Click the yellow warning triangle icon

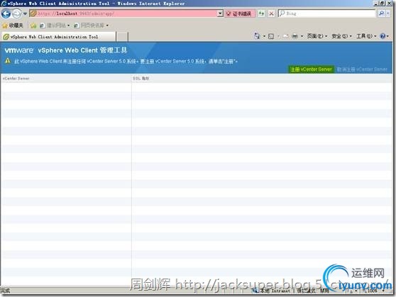8,61
